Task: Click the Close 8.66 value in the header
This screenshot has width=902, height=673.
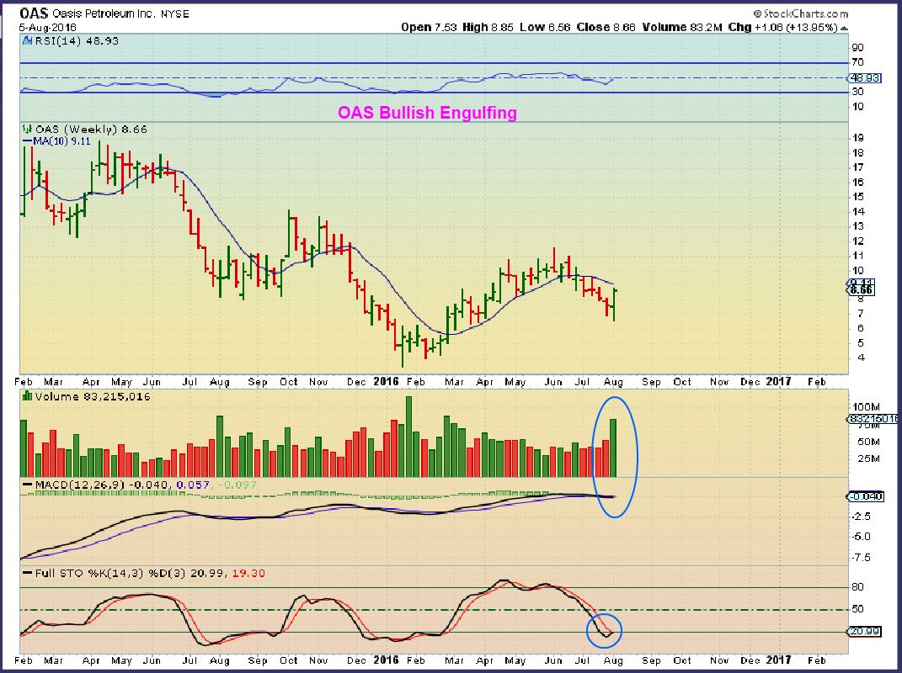Action: pos(606,27)
